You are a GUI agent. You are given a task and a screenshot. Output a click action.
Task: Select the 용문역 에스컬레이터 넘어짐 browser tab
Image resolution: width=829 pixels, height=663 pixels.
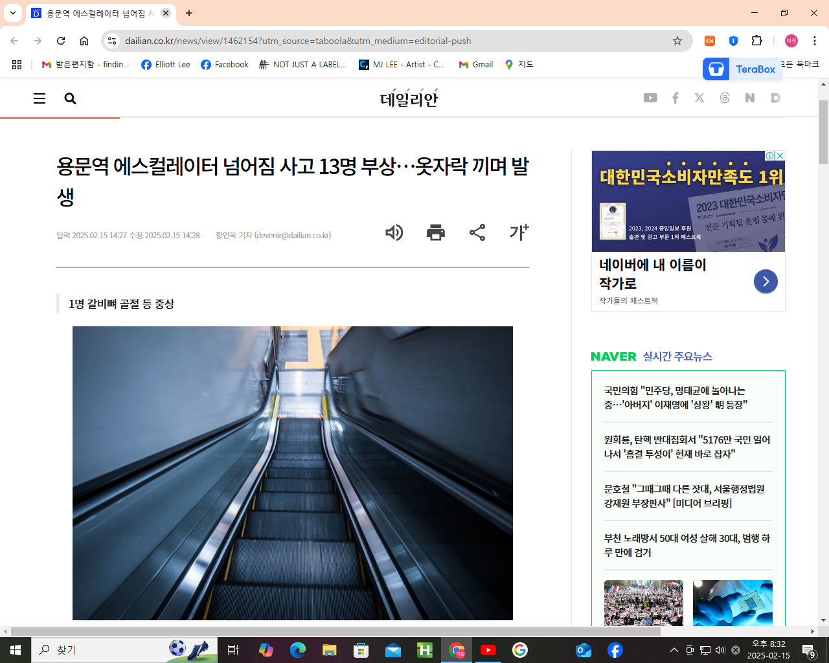(100, 14)
